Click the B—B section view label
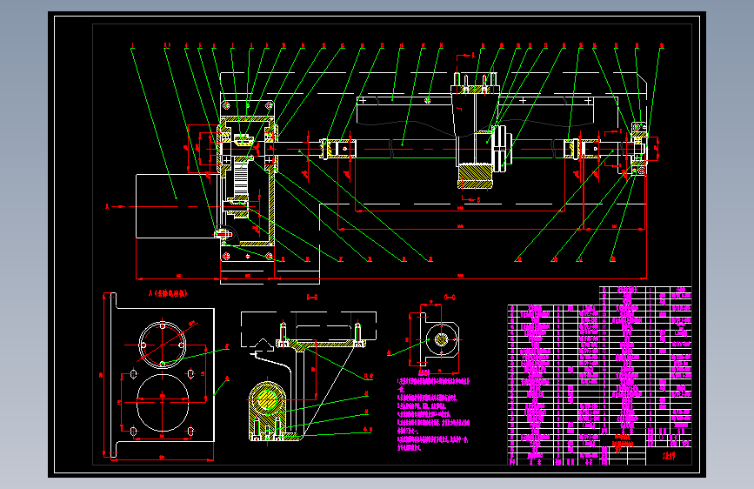This screenshot has height=489, width=754. (312, 298)
